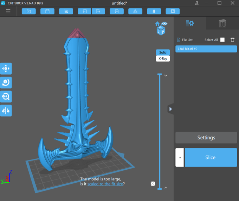Open the supports tab
This screenshot has width=239, height=201.
222,23
